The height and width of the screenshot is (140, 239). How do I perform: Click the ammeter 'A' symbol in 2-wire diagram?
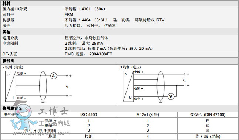tap(54, 76)
